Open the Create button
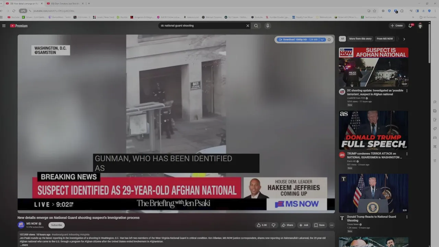 click(396, 26)
